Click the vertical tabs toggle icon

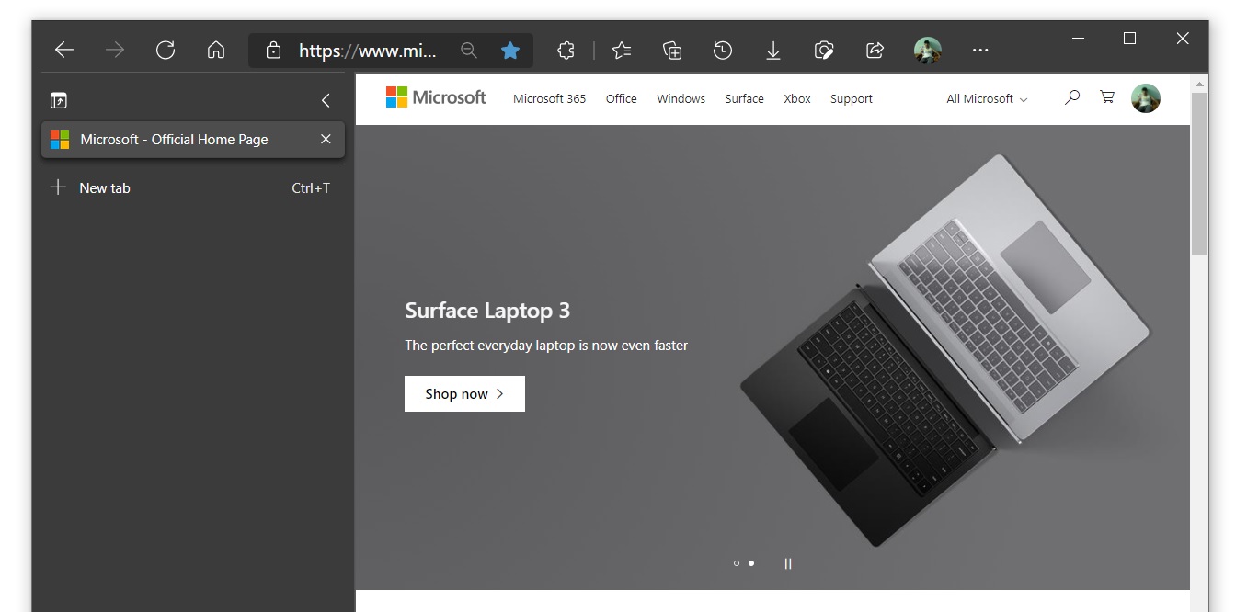coord(59,101)
